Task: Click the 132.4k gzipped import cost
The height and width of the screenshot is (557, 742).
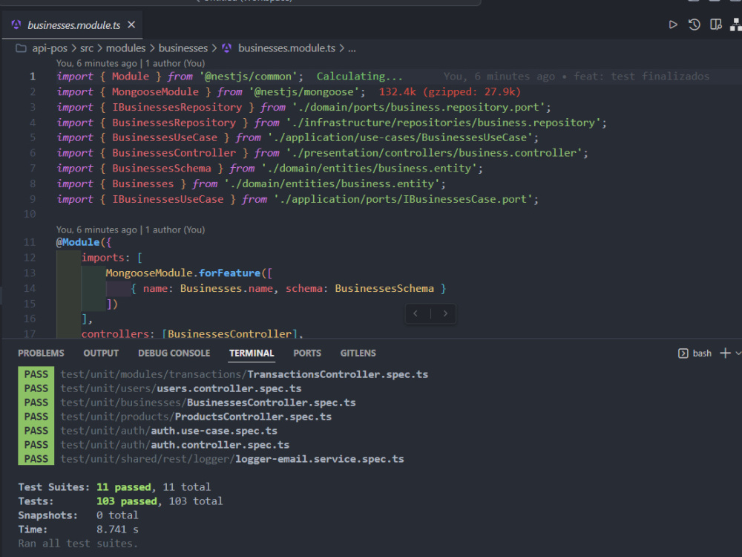Action: pyautogui.click(x=450, y=92)
